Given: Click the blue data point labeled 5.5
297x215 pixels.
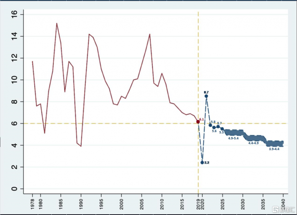Looking at the screenshot, I should click(222, 129).
